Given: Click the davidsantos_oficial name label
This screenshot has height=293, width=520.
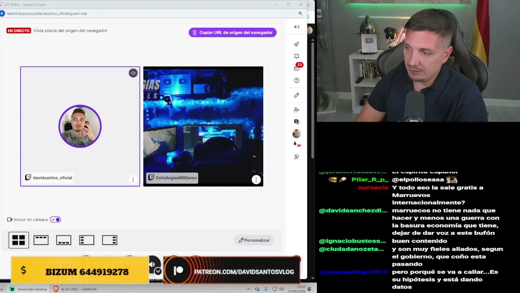Looking at the screenshot, I should click(49, 178).
